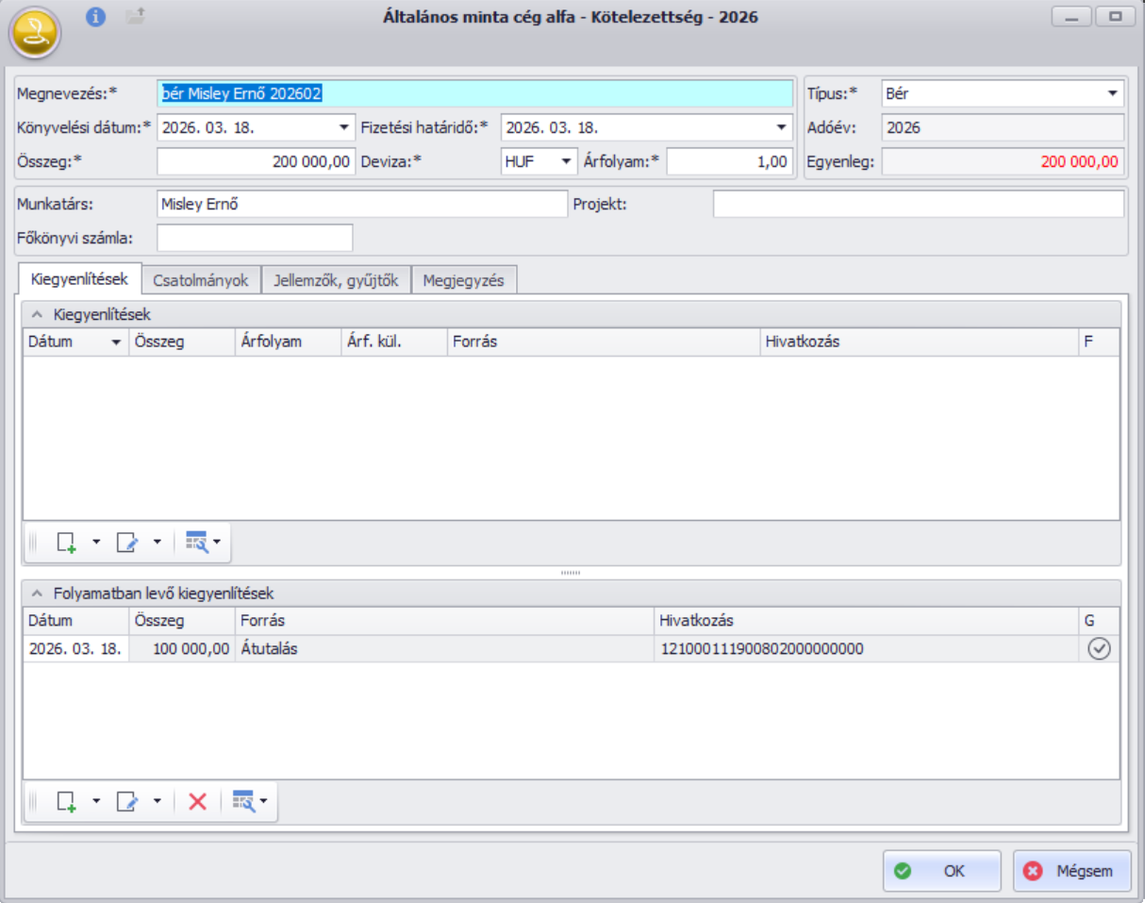Screen dimensions: 1145x903
Task: Open grid search icon in pending settlements toolbar
Action: tap(244, 801)
